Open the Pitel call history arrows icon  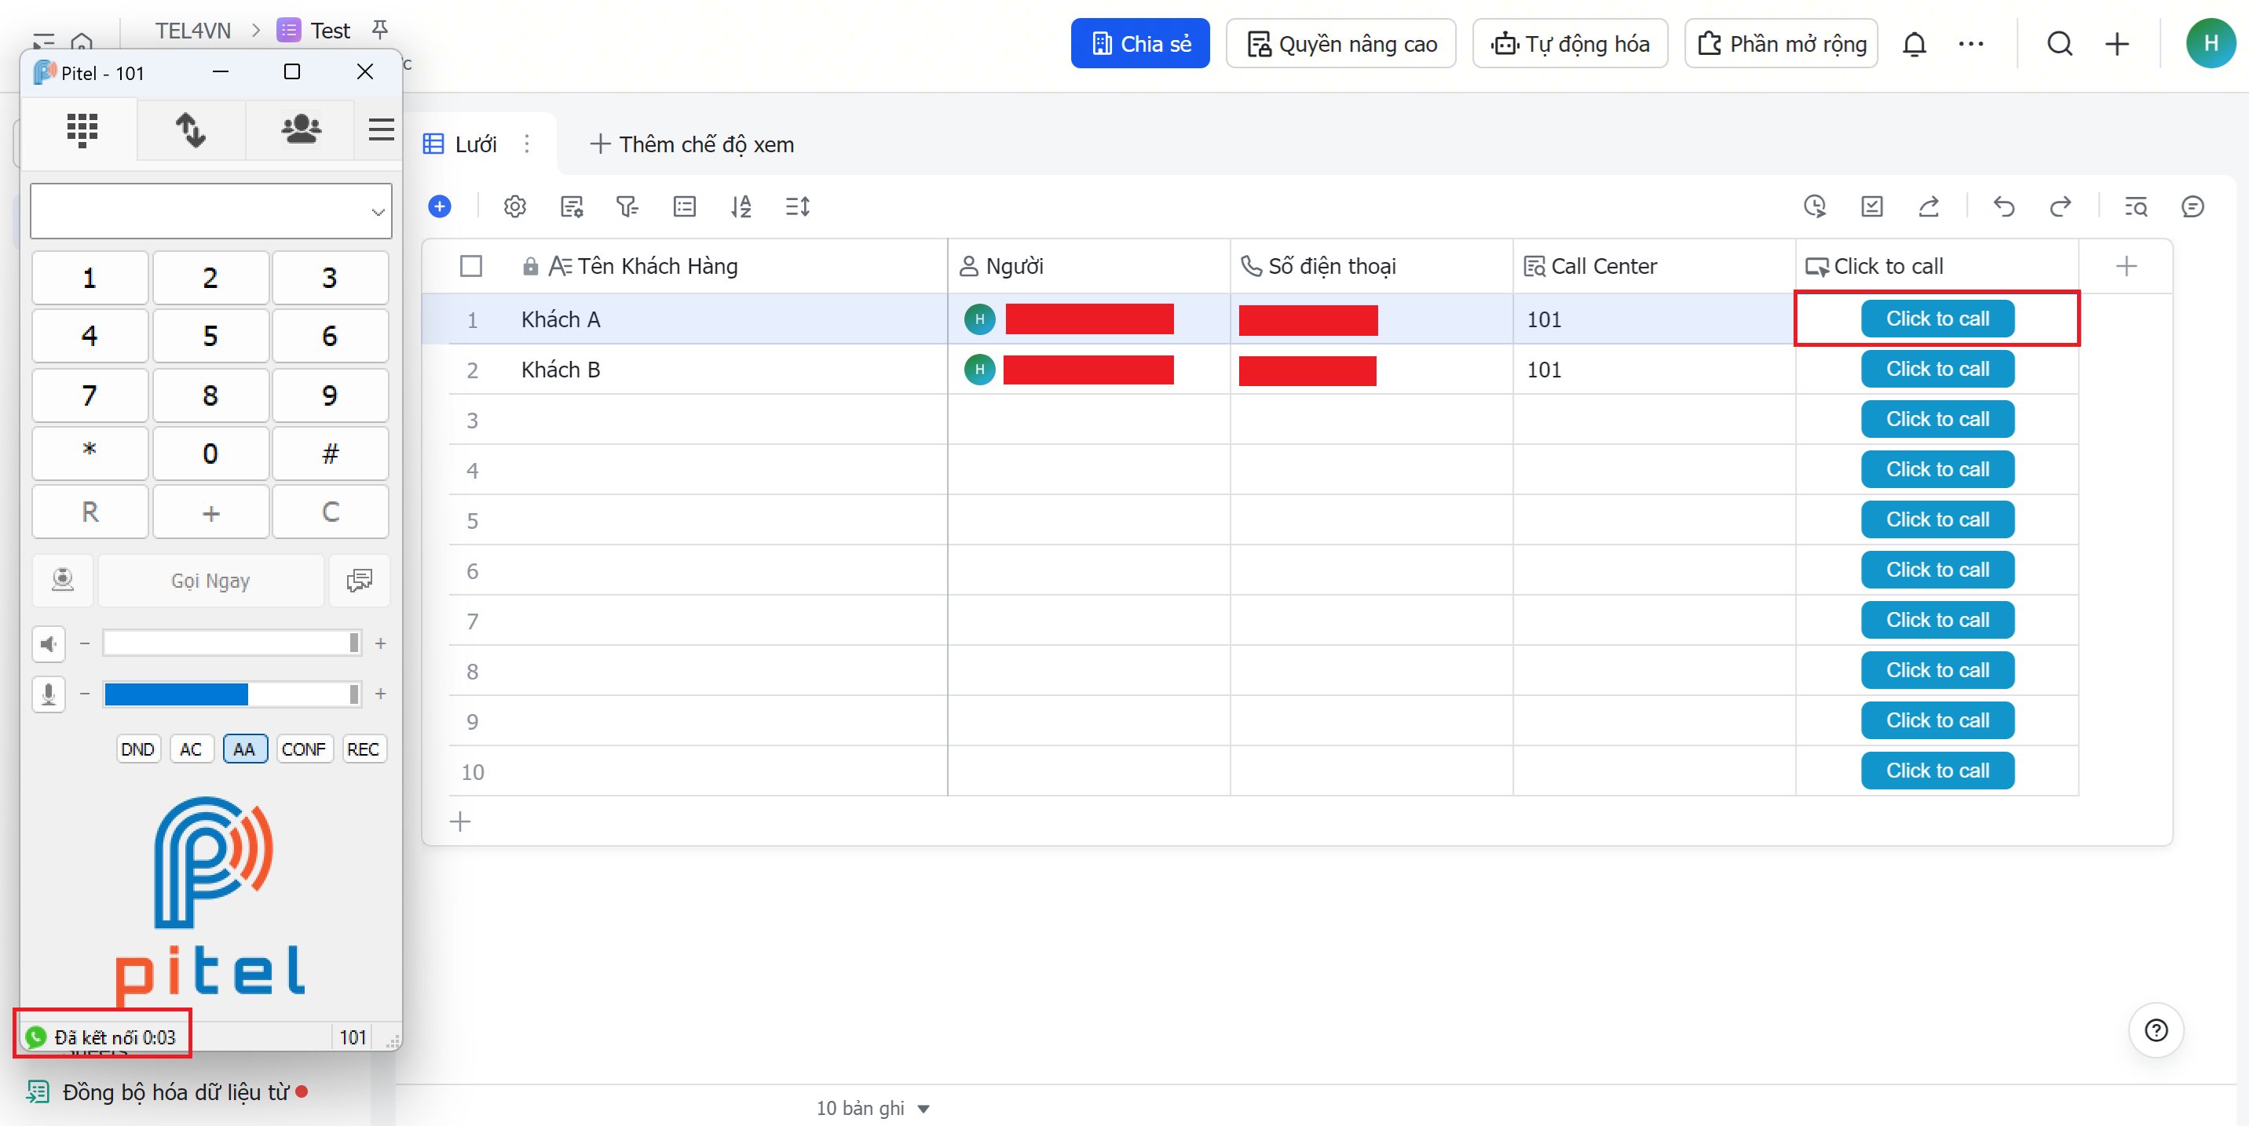tap(190, 130)
